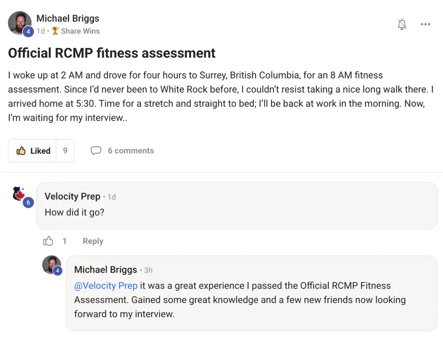The image size is (443, 337).
Task: Click Michael Briggs' name in post header
Action: coord(68,19)
